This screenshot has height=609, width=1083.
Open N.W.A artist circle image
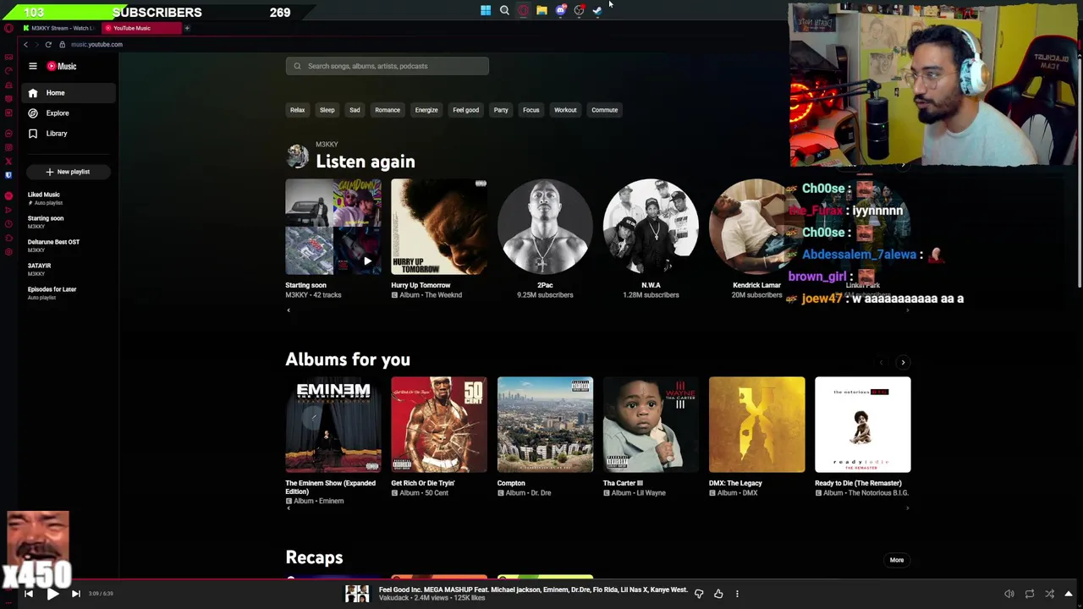pyautogui.click(x=651, y=227)
